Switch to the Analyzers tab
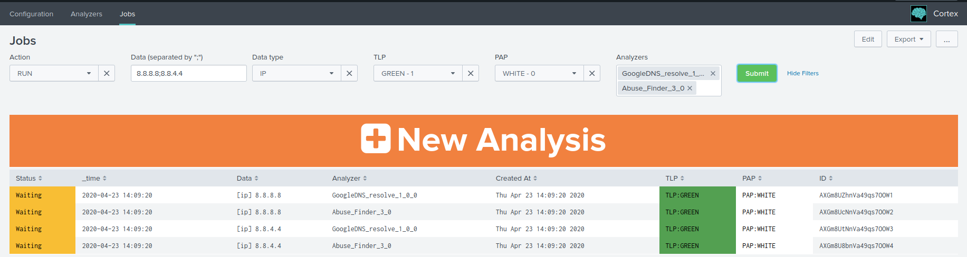The height and width of the screenshot is (257, 967). [x=87, y=14]
